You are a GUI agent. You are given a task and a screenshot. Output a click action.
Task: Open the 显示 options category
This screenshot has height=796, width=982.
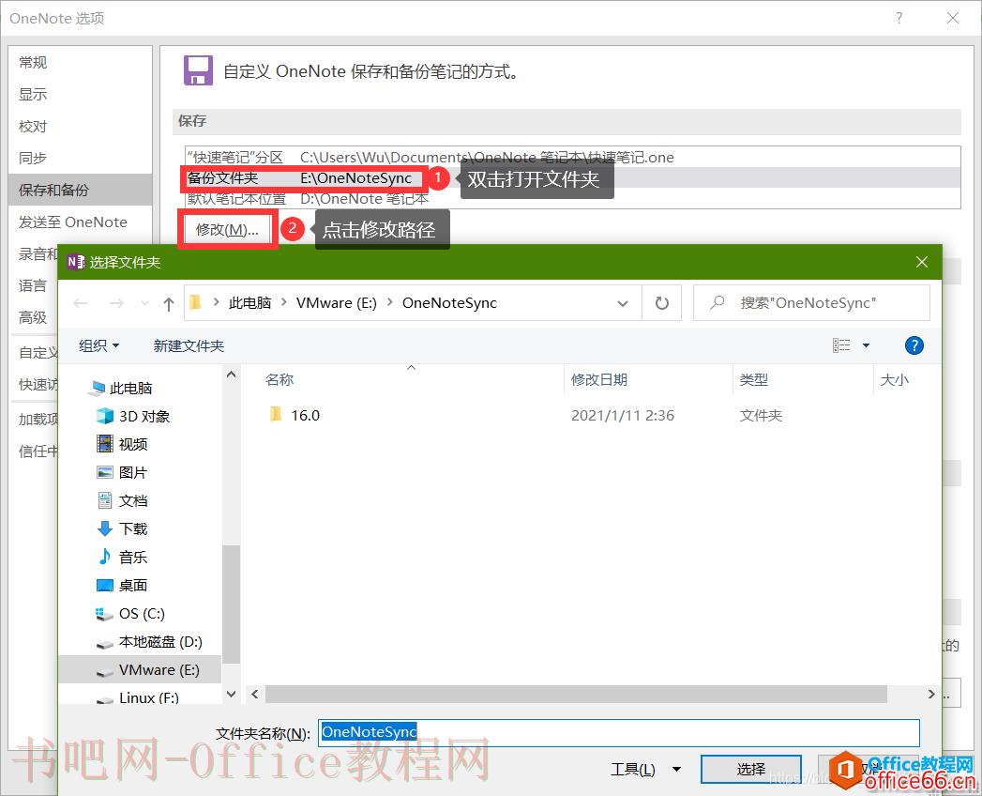point(80,94)
